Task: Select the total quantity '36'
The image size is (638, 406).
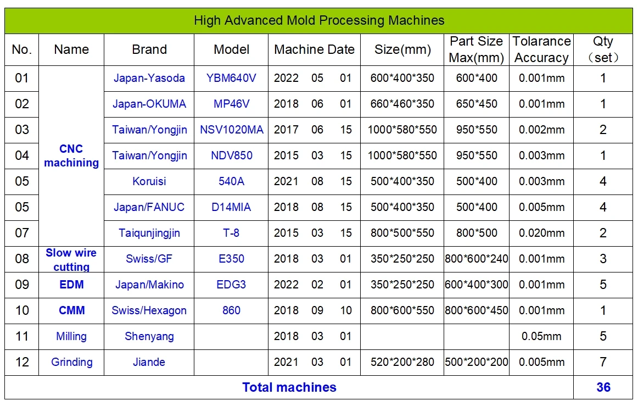Action: [603, 388]
